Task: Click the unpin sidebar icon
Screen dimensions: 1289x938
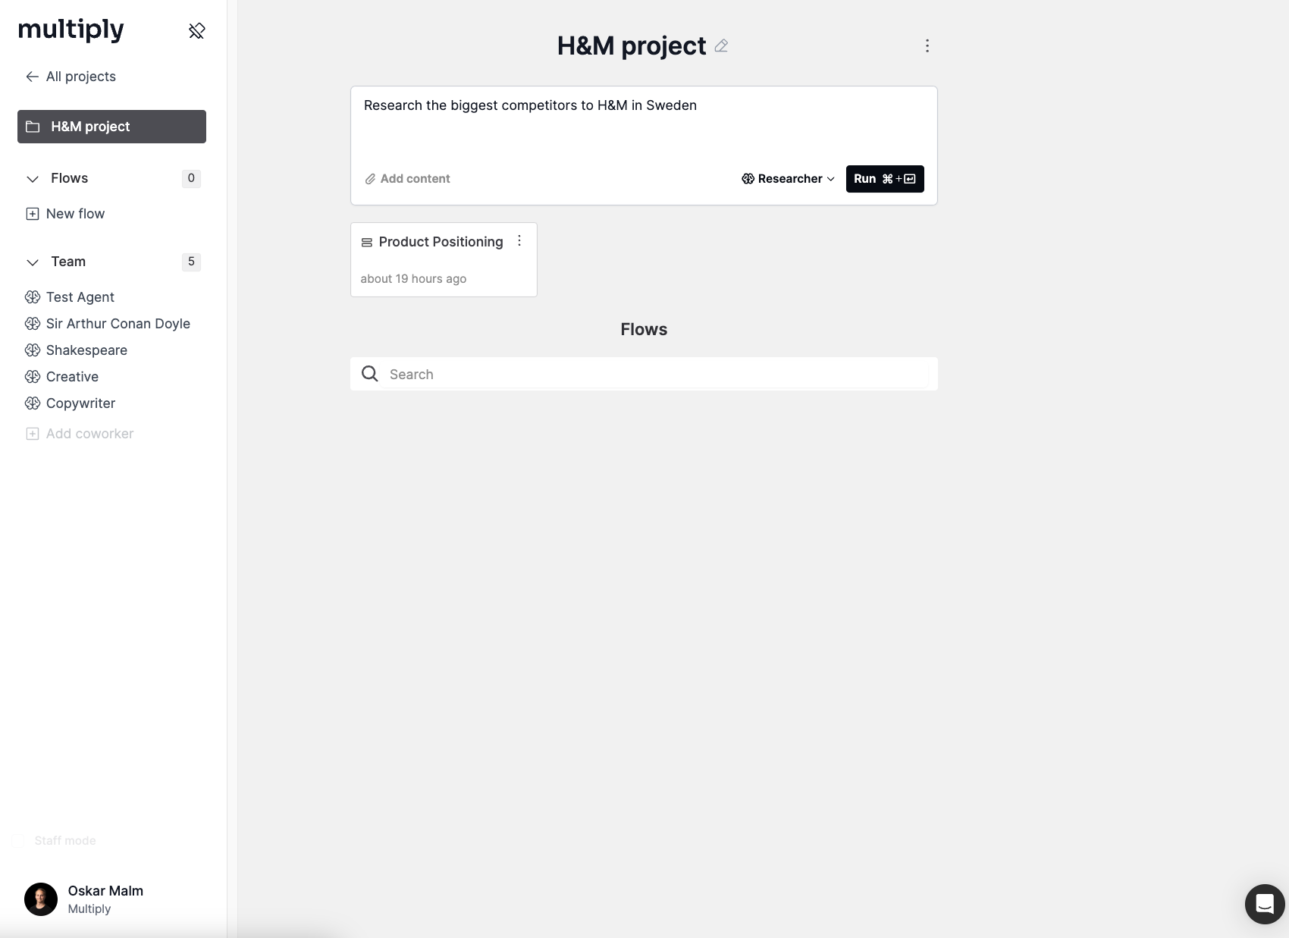Action: click(x=197, y=30)
